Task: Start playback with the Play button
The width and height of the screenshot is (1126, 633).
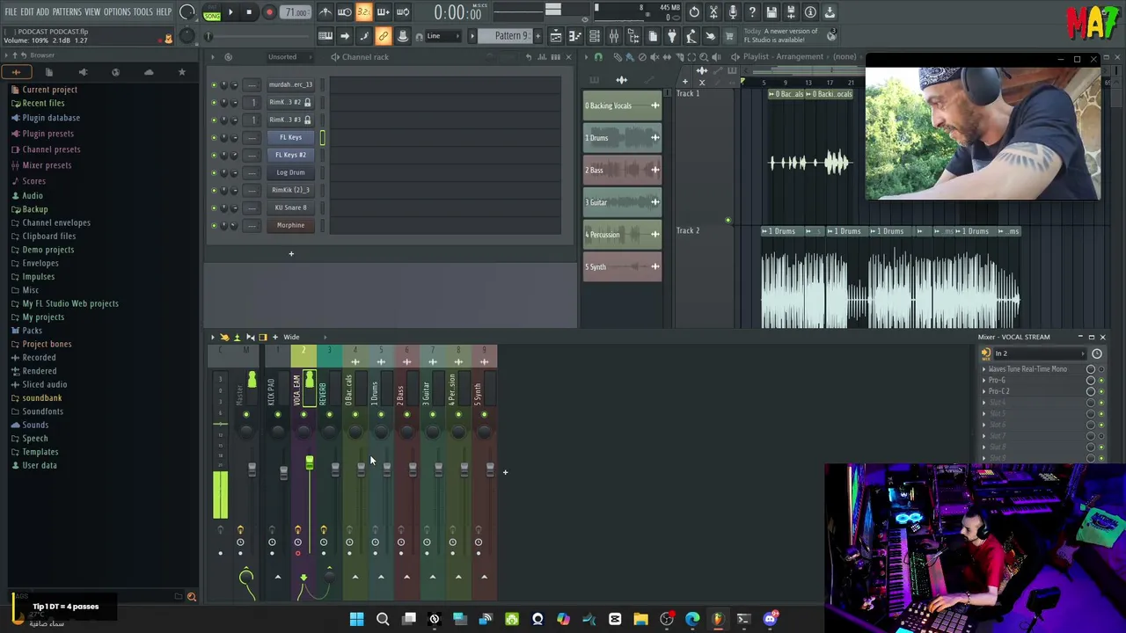Action: 230,12
